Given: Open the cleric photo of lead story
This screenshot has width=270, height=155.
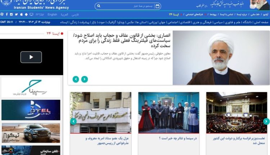Looking at the screenshot, I should 221,58.
